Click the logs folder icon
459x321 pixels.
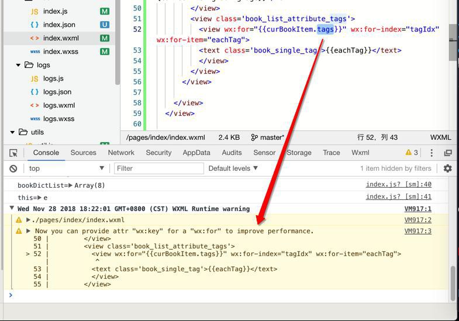29,65
